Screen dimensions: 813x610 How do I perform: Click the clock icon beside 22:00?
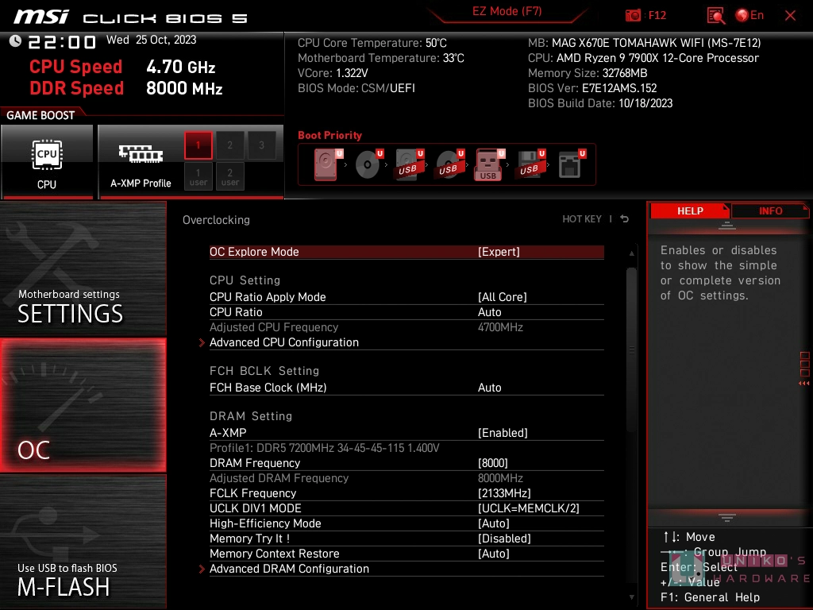[x=16, y=41]
